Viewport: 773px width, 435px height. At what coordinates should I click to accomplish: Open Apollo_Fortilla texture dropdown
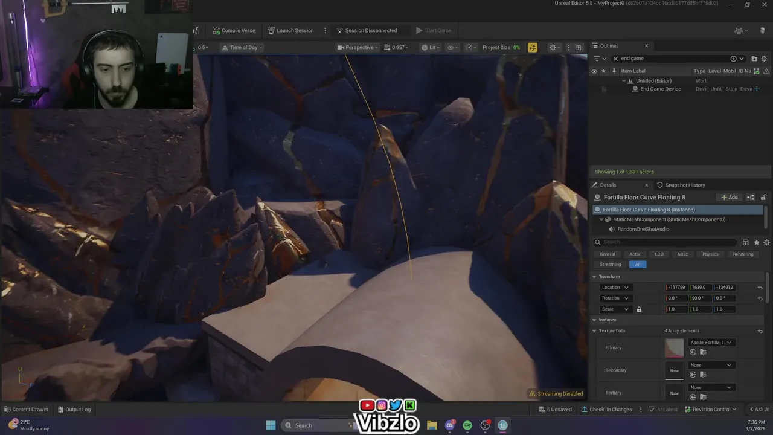[710, 343]
